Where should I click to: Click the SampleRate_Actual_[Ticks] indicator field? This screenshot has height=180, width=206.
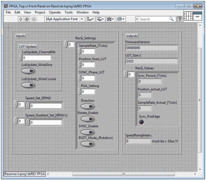click(x=145, y=108)
